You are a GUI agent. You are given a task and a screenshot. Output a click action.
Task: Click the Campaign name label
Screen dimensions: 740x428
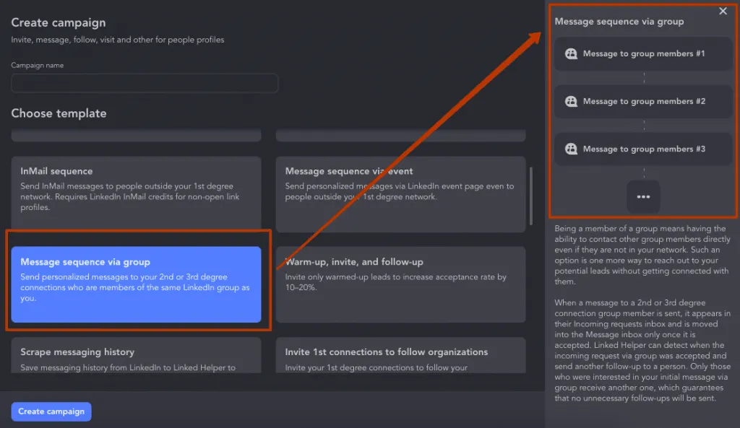(38, 65)
